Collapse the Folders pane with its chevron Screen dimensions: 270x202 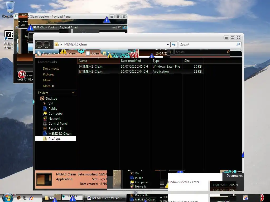73,93
